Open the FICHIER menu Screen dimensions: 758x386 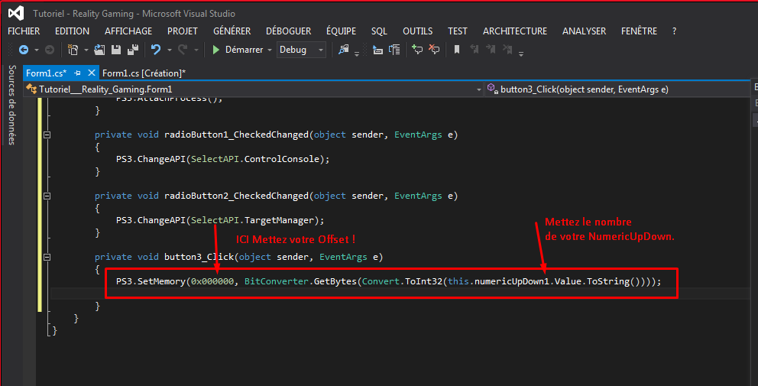(x=24, y=31)
